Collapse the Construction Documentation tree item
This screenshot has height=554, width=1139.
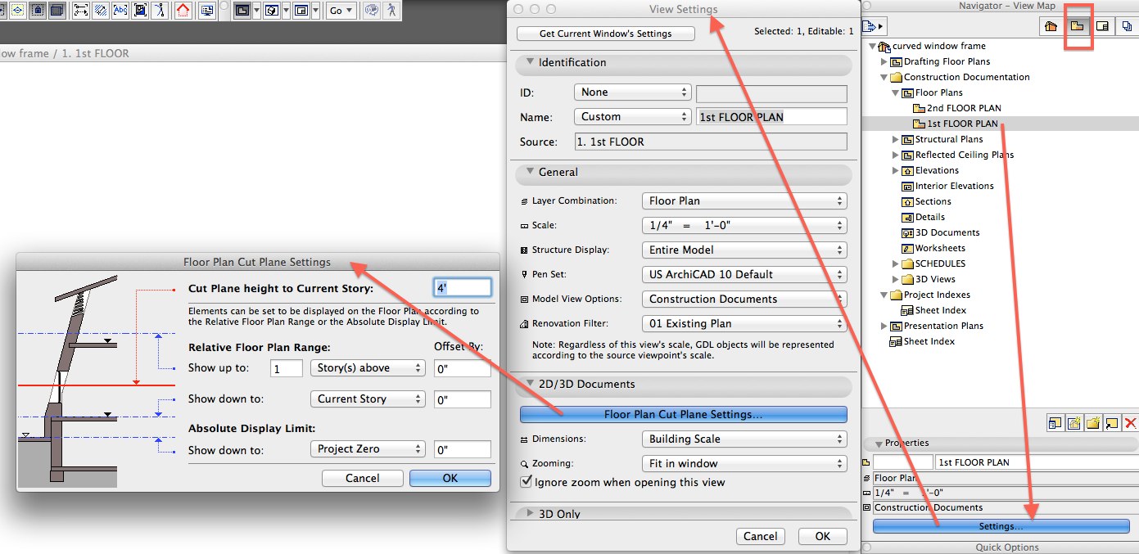tap(883, 77)
